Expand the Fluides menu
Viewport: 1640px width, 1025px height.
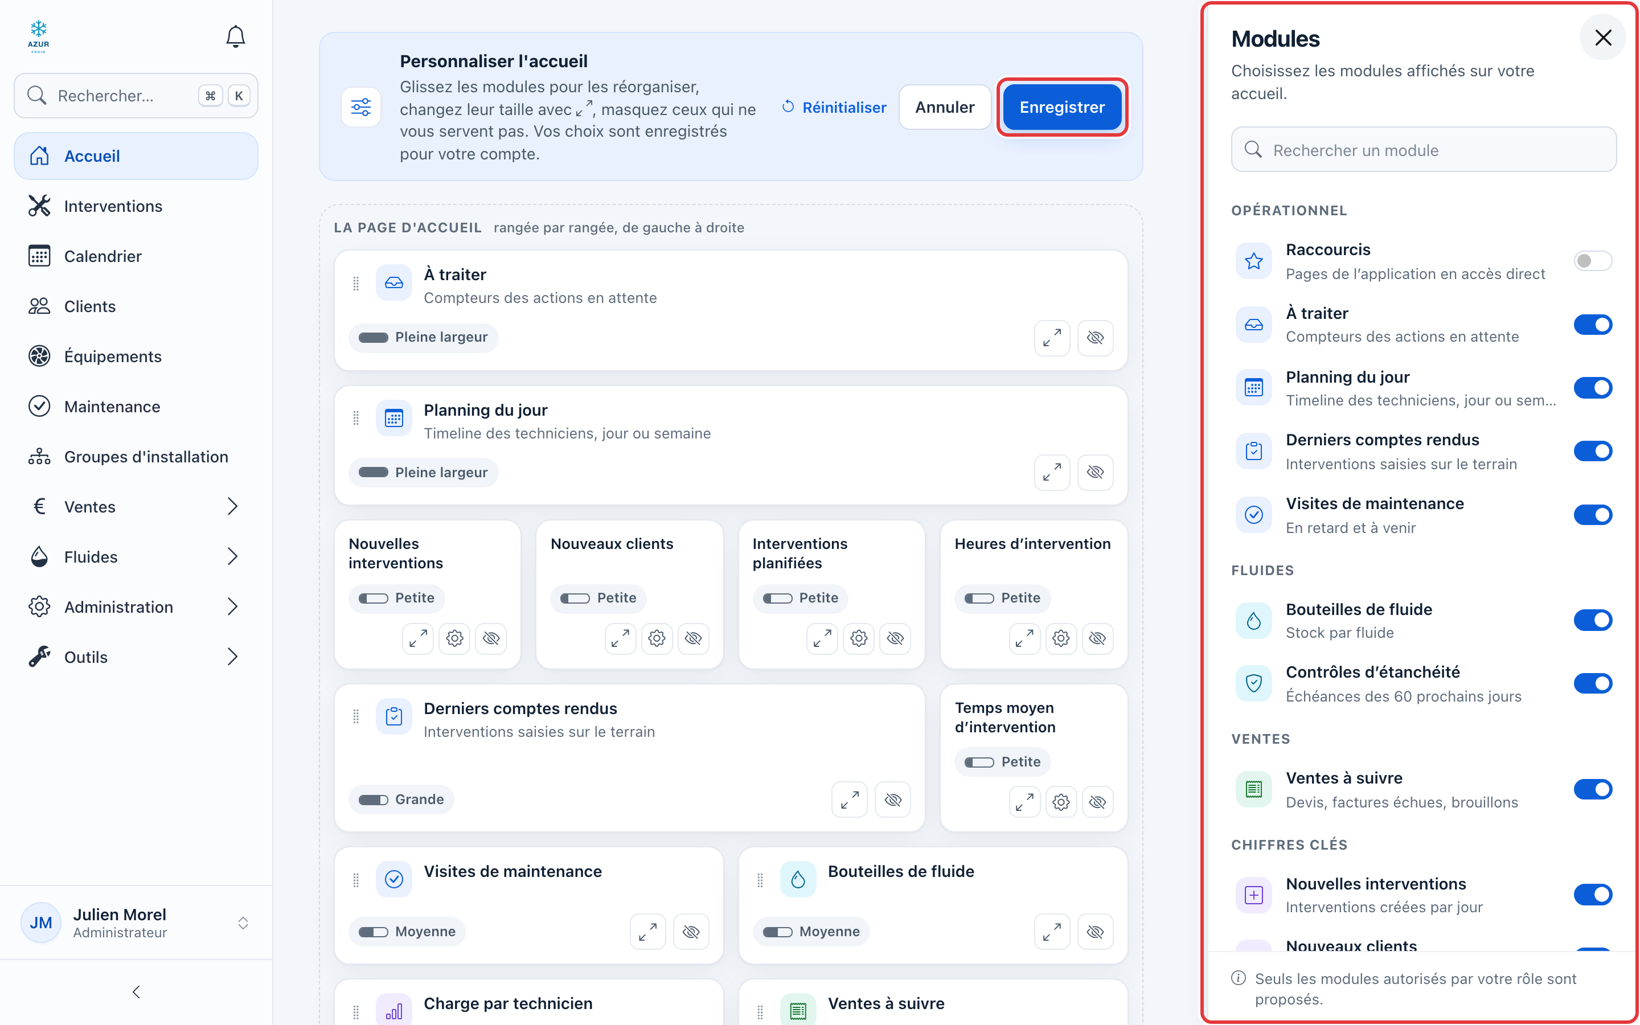[x=136, y=556]
